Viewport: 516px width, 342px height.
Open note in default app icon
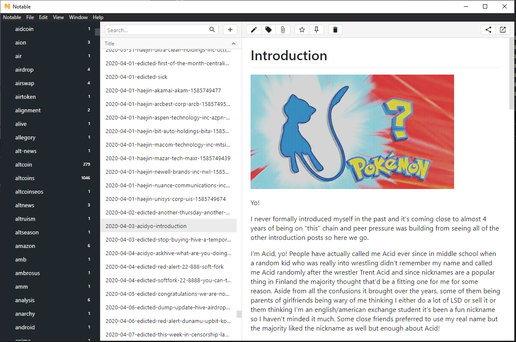[x=503, y=30]
